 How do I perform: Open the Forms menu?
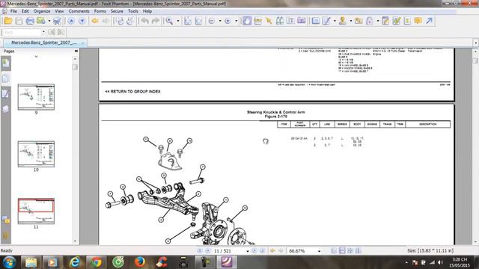(x=100, y=11)
